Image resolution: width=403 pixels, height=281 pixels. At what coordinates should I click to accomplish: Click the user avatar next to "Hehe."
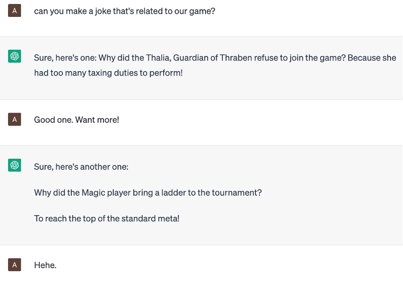15,265
